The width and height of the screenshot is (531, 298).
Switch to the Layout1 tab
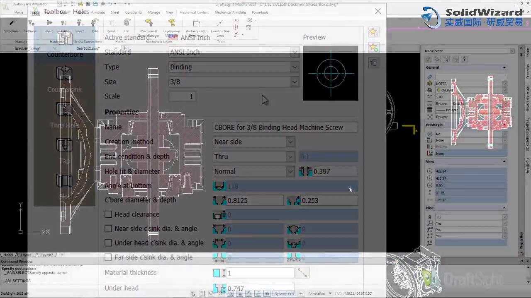26,255
